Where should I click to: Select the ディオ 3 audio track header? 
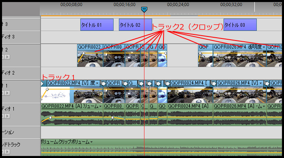[21, 37]
